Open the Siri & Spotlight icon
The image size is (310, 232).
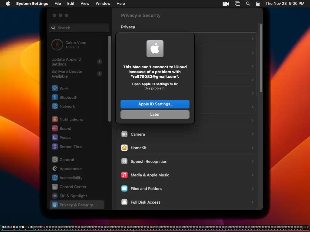pos(55,196)
